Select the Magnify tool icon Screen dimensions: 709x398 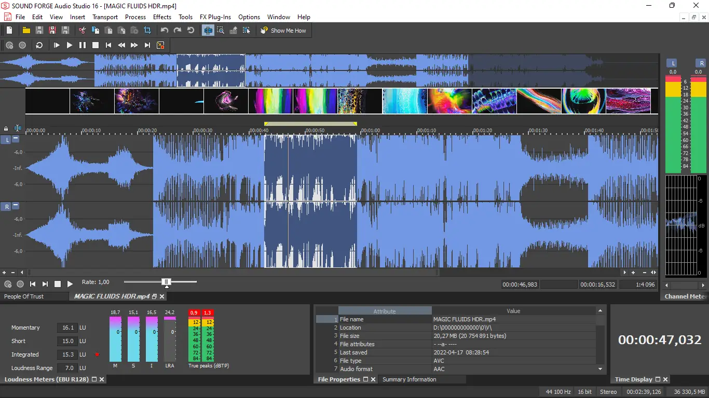[221, 31]
